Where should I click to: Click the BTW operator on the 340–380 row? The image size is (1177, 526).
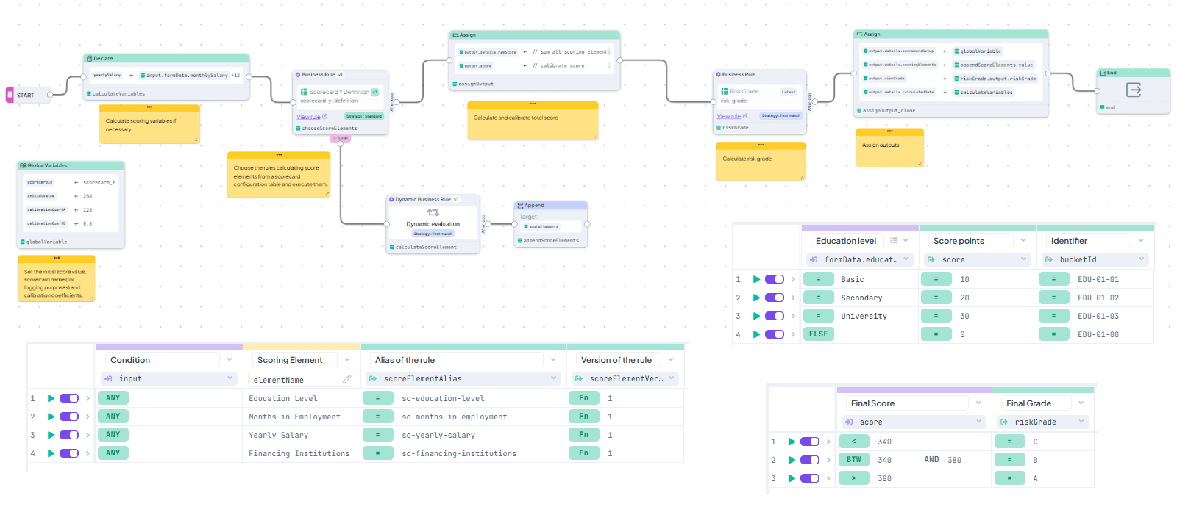tap(853, 460)
